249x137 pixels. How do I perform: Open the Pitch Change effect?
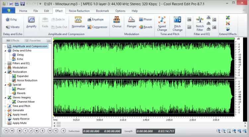[177, 24]
